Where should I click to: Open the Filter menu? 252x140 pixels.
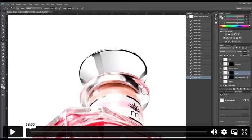pos(42,4)
